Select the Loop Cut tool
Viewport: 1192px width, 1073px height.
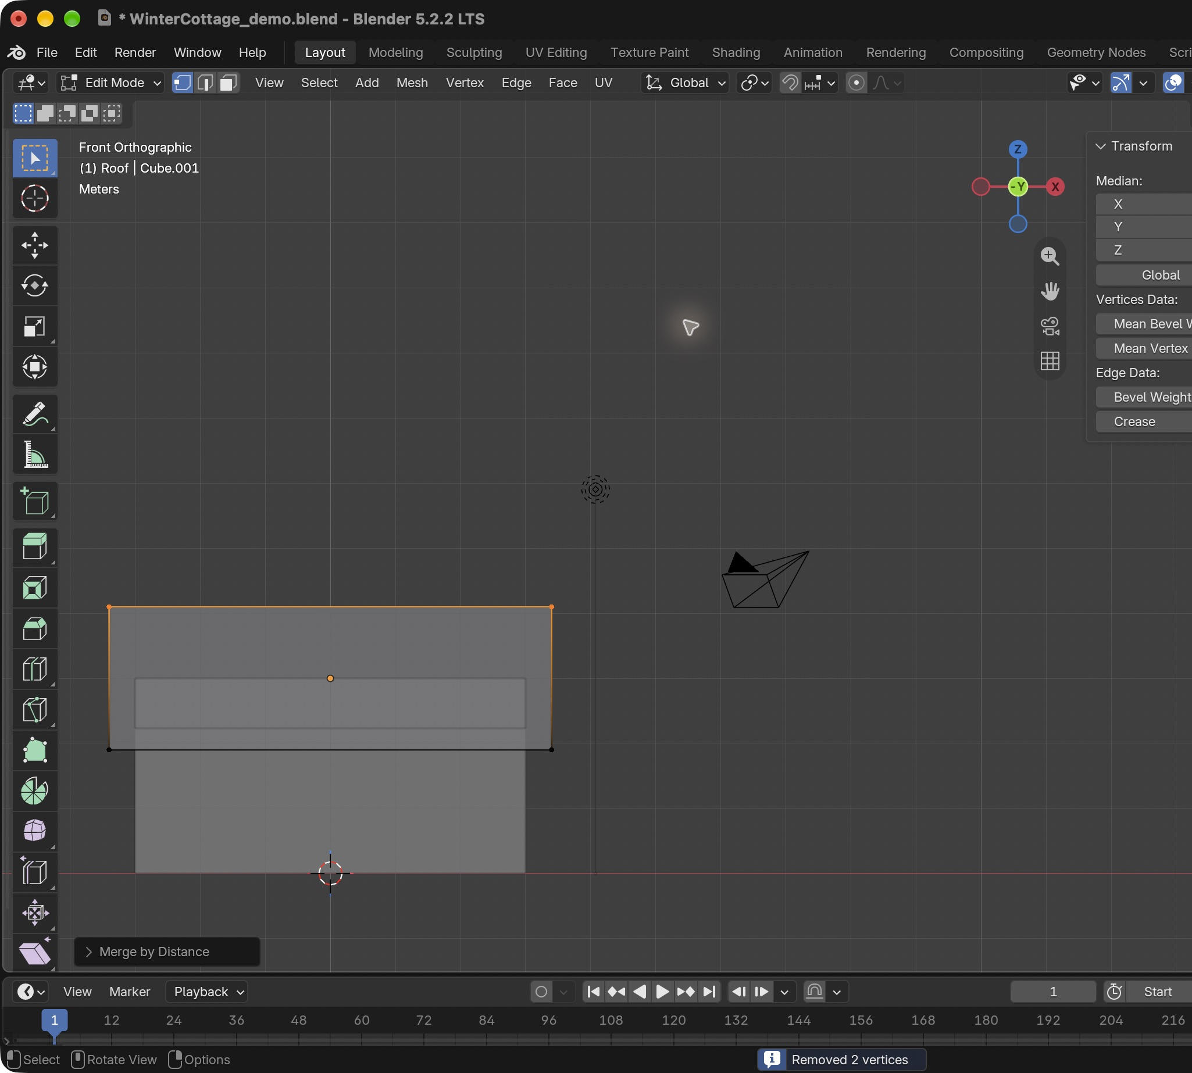point(35,669)
